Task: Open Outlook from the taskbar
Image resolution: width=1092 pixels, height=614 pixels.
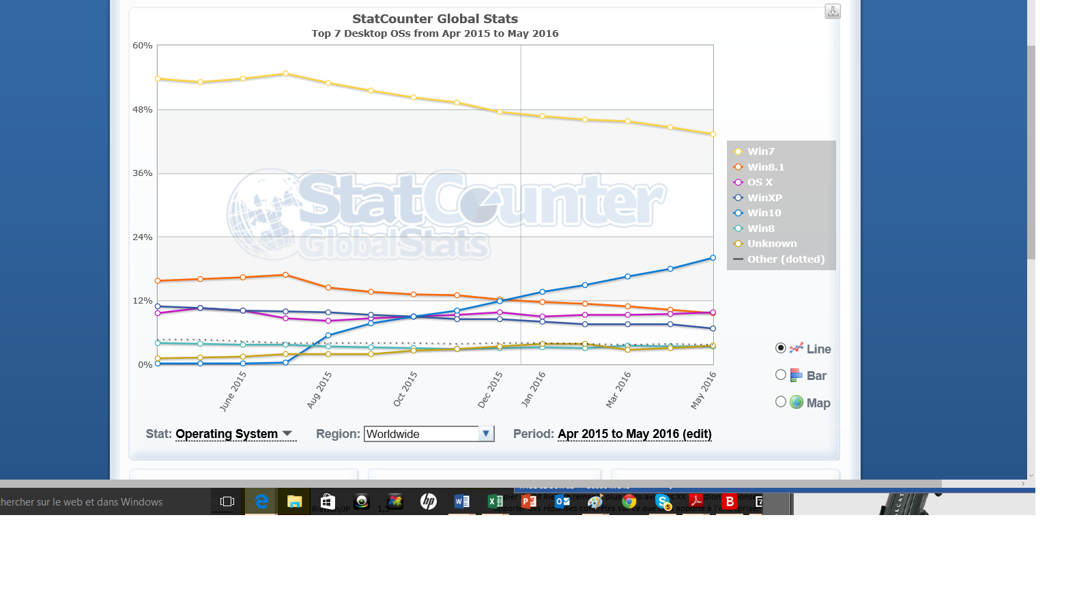Action: 562,501
